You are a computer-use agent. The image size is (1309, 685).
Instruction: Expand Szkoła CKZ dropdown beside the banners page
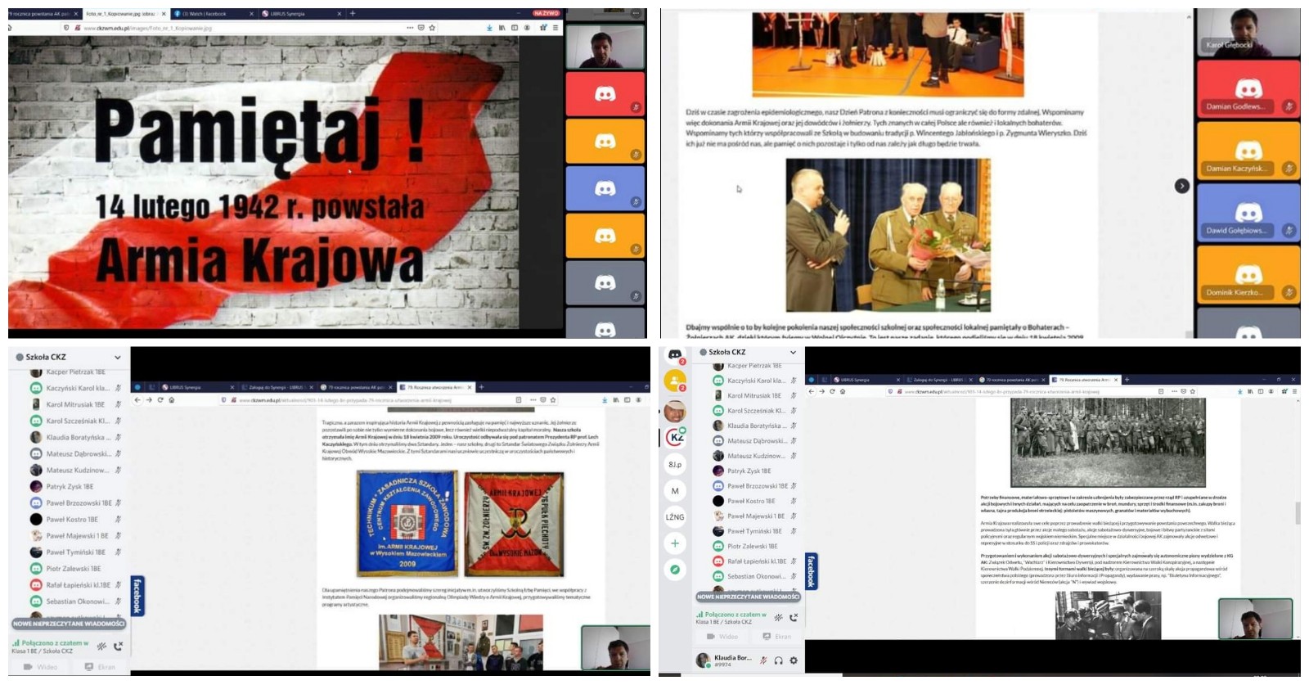(117, 358)
